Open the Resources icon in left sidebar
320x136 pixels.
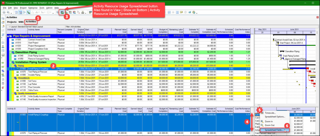point(3,46)
